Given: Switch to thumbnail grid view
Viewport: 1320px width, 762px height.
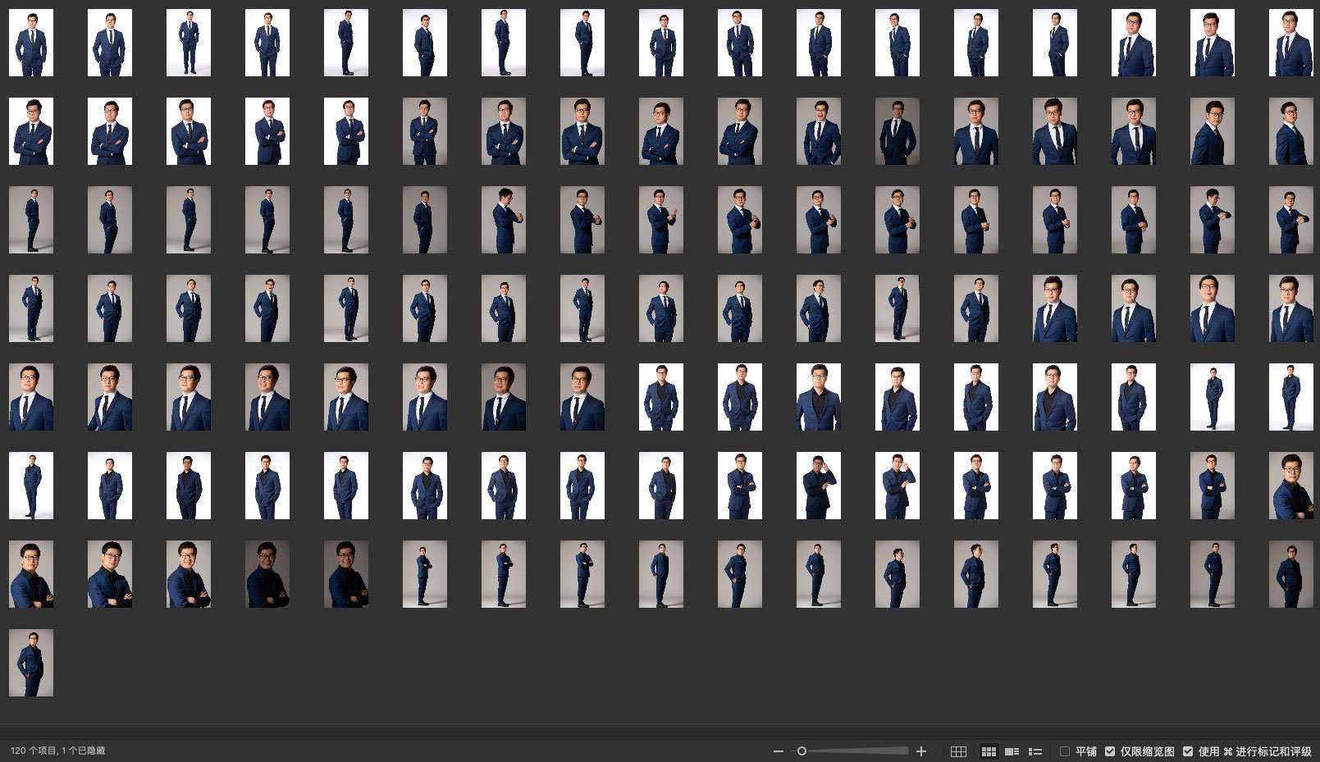Looking at the screenshot, I should coord(989,751).
